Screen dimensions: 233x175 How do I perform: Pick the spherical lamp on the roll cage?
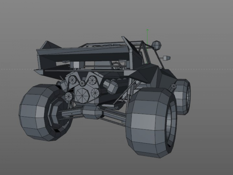(x=156, y=45)
